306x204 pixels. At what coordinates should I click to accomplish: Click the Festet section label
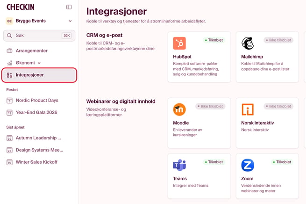click(12, 90)
